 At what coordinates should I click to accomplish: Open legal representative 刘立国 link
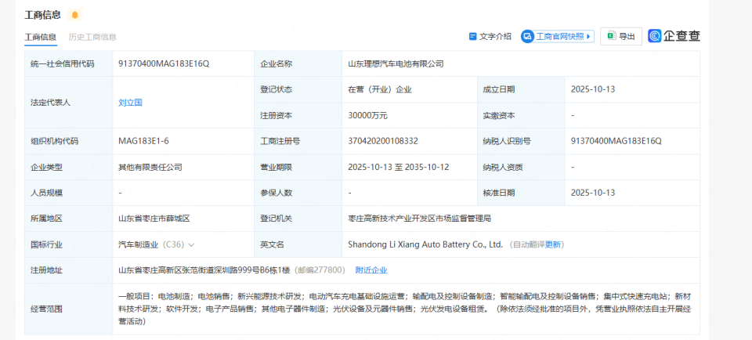pyautogui.click(x=131, y=102)
